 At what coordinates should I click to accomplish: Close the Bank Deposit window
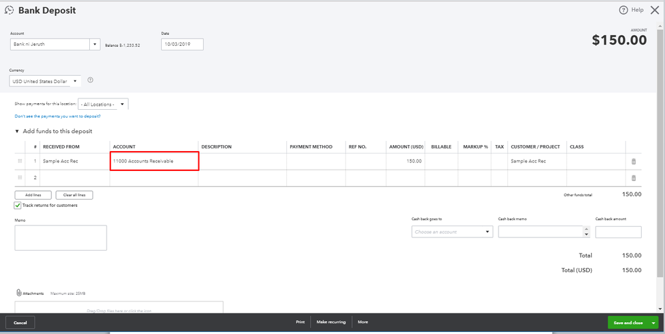[x=654, y=10]
